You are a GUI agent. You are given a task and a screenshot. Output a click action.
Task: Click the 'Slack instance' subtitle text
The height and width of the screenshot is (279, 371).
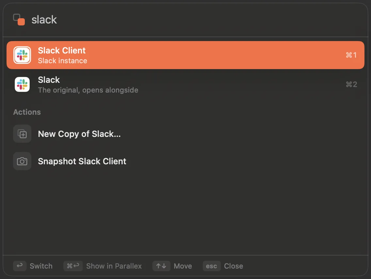point(62,61)
